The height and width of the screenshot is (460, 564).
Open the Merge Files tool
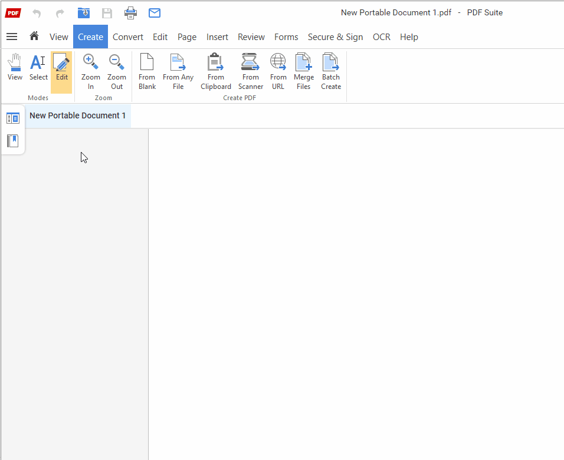point(304,71)
